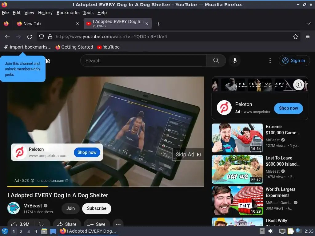315x236 pixels.
Task: Open the Help menu
Action: (x=102, y=13)
